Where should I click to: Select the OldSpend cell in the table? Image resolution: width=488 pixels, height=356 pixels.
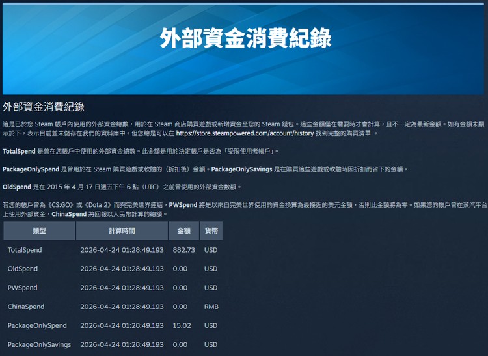[22, 269]
